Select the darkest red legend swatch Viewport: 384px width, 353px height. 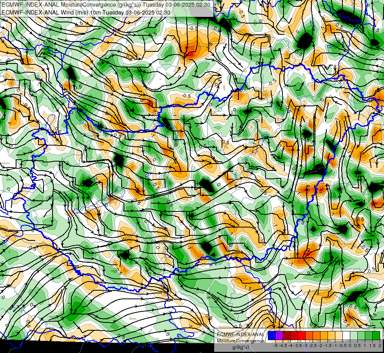pyautogui.click(x=287, y=335)
